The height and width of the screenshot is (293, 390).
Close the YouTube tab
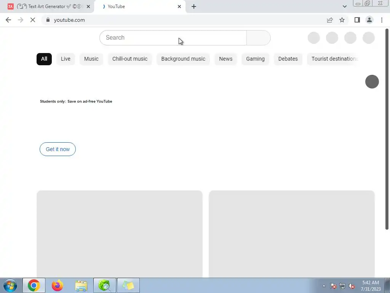[x=179, y=6]
